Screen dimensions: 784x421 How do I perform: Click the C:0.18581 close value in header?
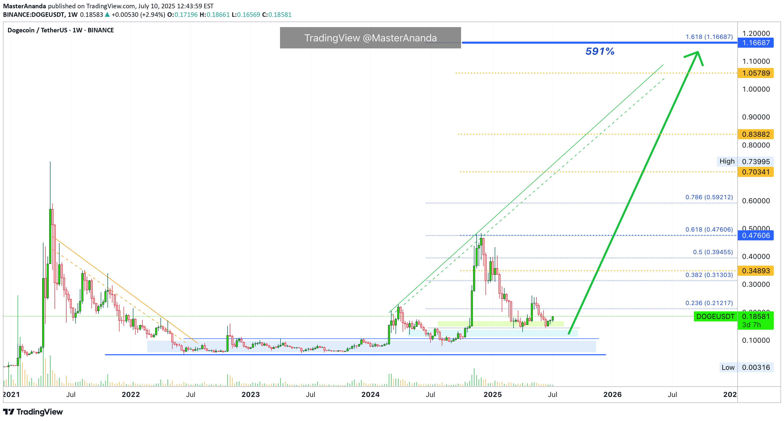[x=277, y=15]
